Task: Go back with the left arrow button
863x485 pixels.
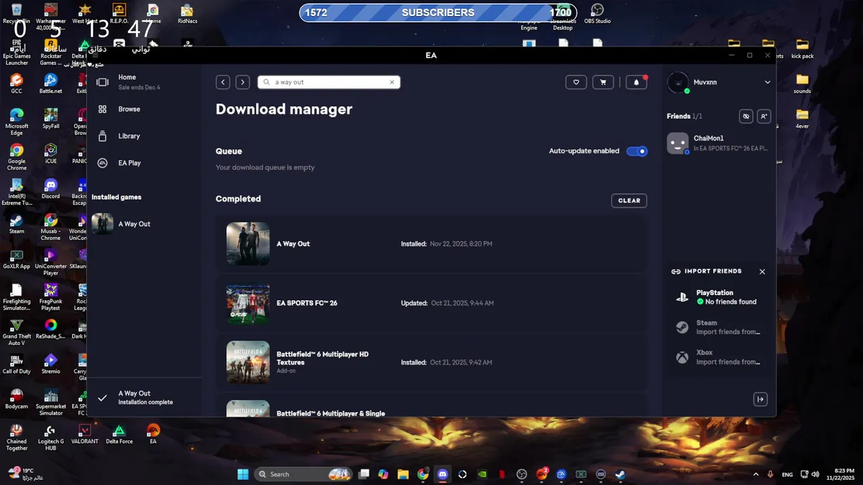Action: (x=223, y=82)
